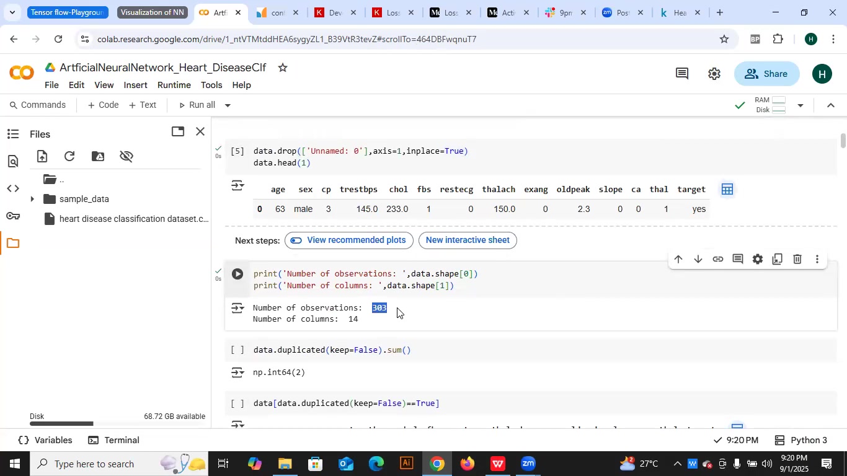Add a new Text cell
The image size is (847, 476).
142,105
